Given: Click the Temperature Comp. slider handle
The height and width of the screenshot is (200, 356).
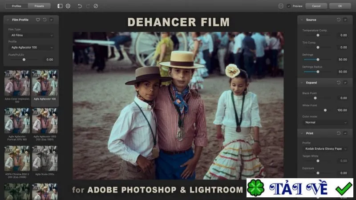Looking at the screenshot, I should click(318, 35).
